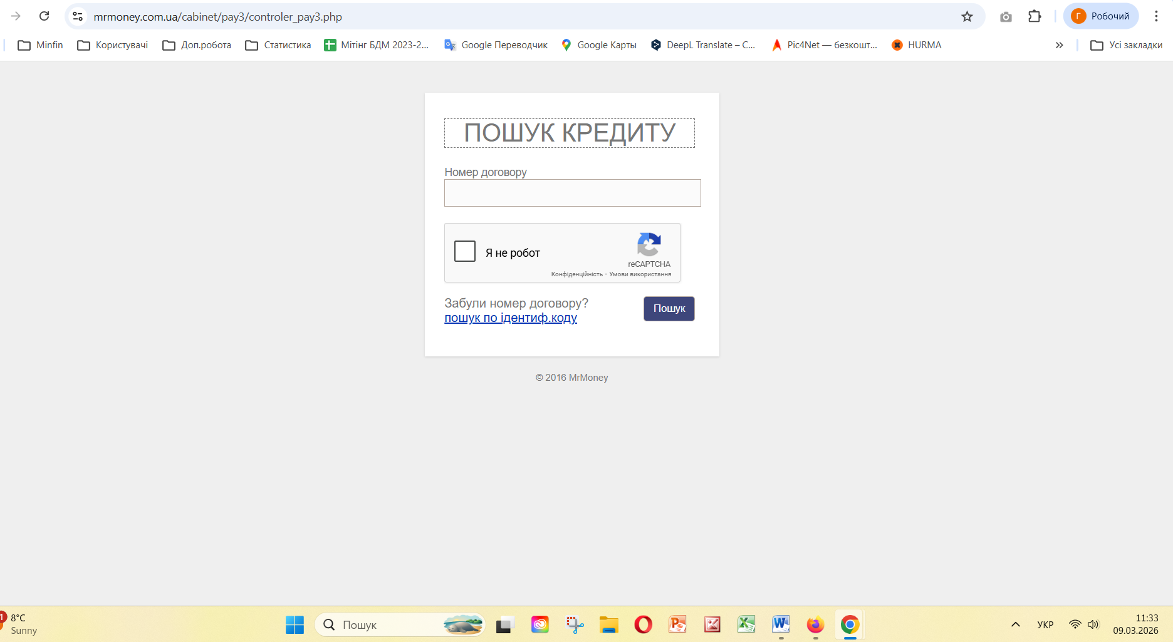The height and width of the screenshot is (642, 1173).
Task: Launch Excel from the taskbar
Action: [x=746, y=624]
